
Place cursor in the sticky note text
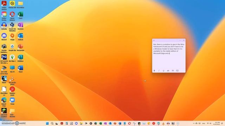tap(169, 49)
